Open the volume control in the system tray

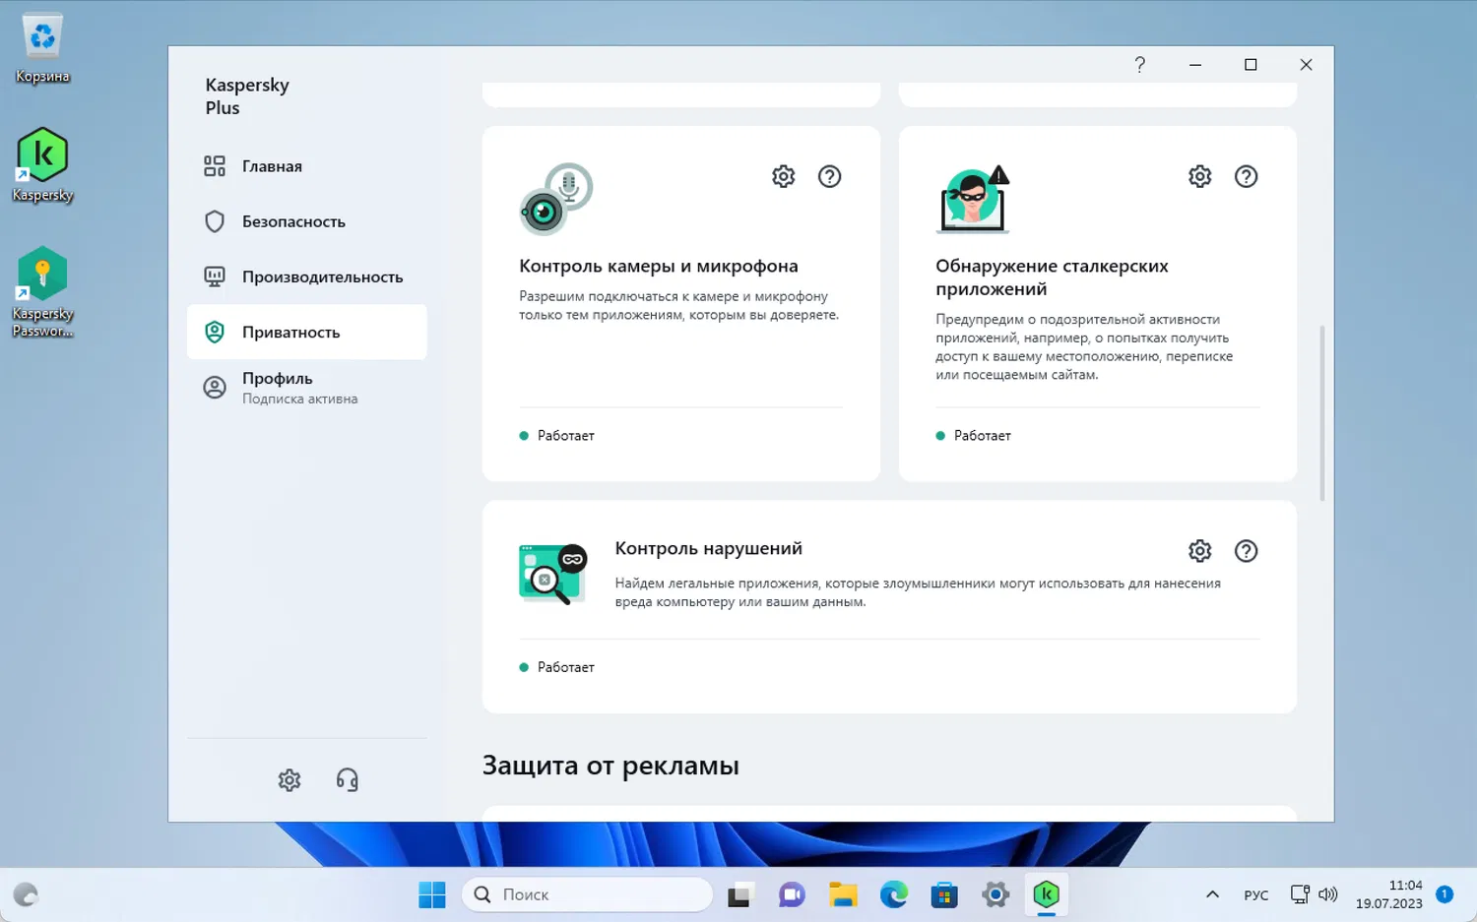coord(1328,894)
